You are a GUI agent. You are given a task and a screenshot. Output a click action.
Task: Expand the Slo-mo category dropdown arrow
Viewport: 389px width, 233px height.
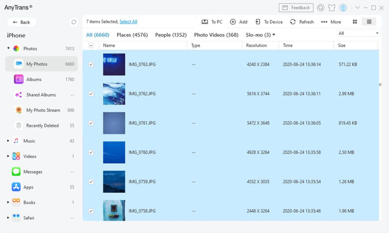coord(274,35)
